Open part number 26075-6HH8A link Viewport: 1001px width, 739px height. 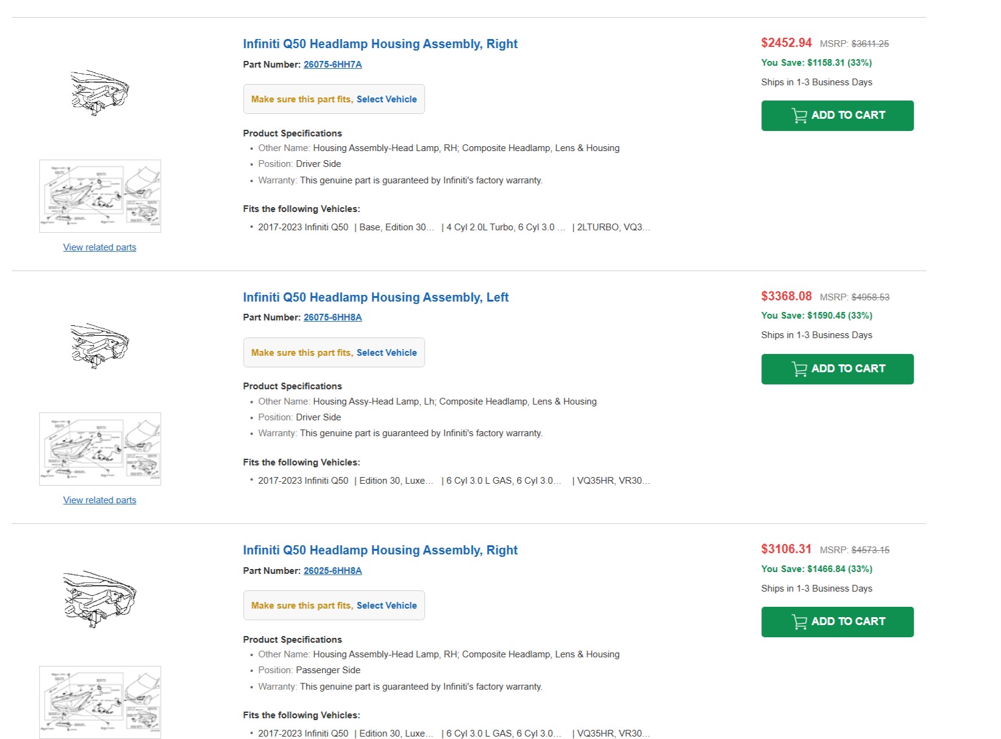(332, 317)
